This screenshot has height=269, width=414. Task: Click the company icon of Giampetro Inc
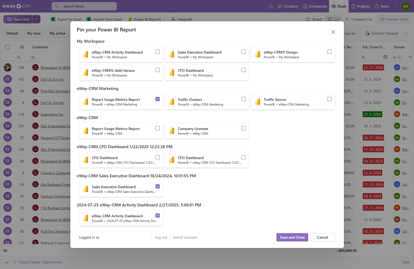35,114
